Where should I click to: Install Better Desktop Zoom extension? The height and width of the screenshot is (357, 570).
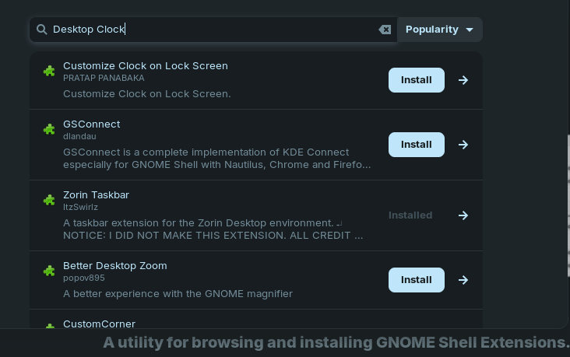pos(417,280)
